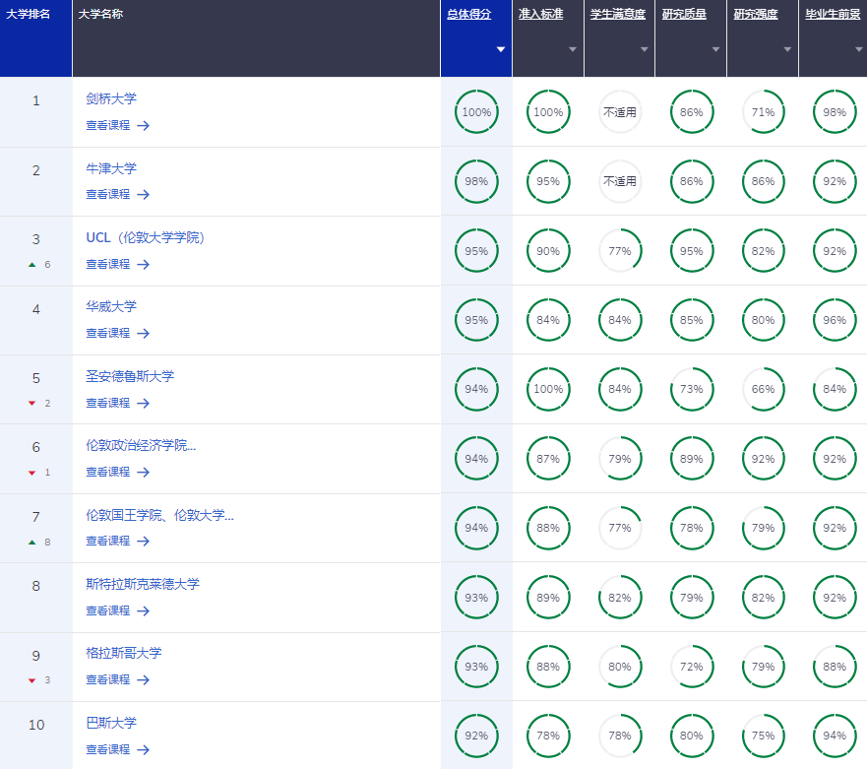Viewport: 867px width, 769px height.
Task: Sort by 准入标准 column header
Action: click(x=541, y=15)
